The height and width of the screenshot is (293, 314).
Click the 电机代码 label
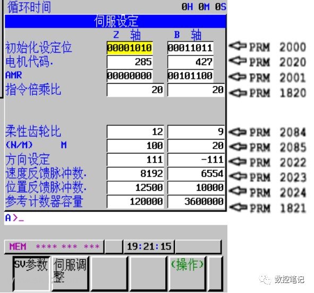click(29, 61)
